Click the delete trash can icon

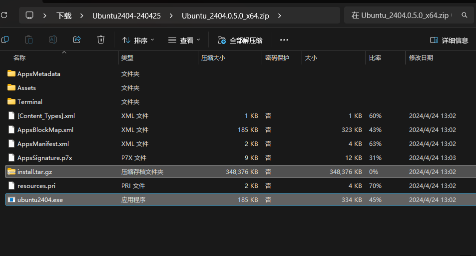(x=101, y=40)
